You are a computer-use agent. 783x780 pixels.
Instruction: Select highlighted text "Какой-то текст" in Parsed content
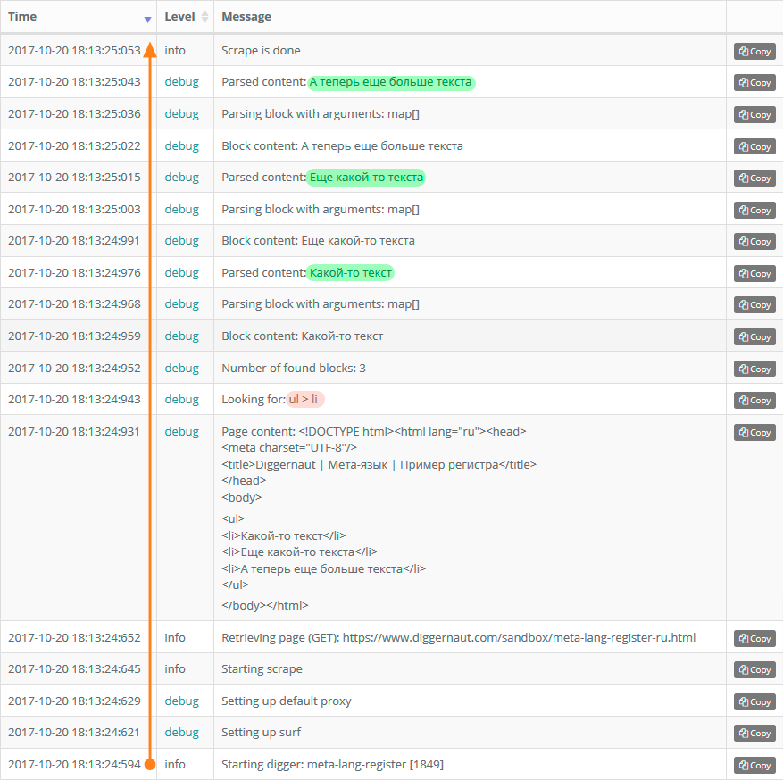point(351,272)
